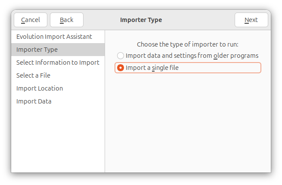Switch to 'Select a File' step
Viewport: 282px width, 185px height.
[x=58, y=75]
